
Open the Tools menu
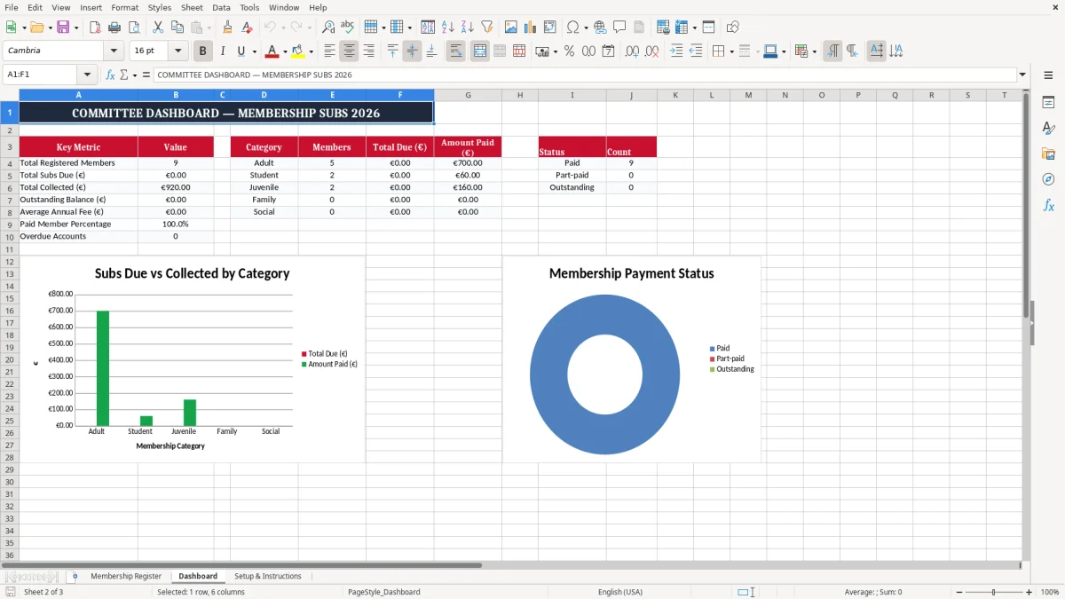(x=249, y=7)
